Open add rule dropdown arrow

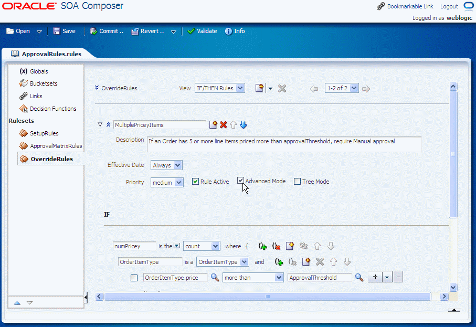(270, 89)
